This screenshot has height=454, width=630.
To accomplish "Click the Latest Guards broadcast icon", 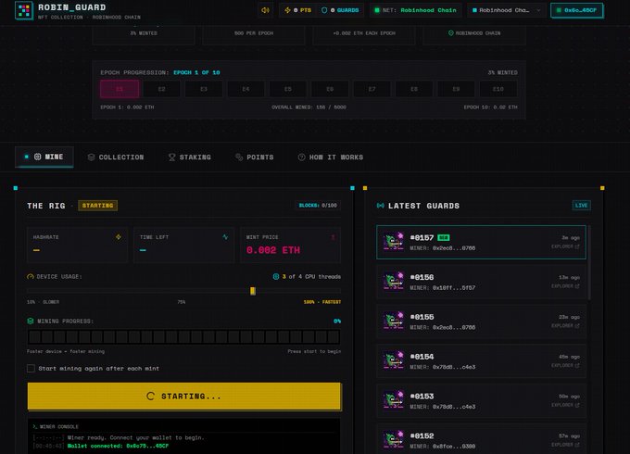I will coord(381,206).
